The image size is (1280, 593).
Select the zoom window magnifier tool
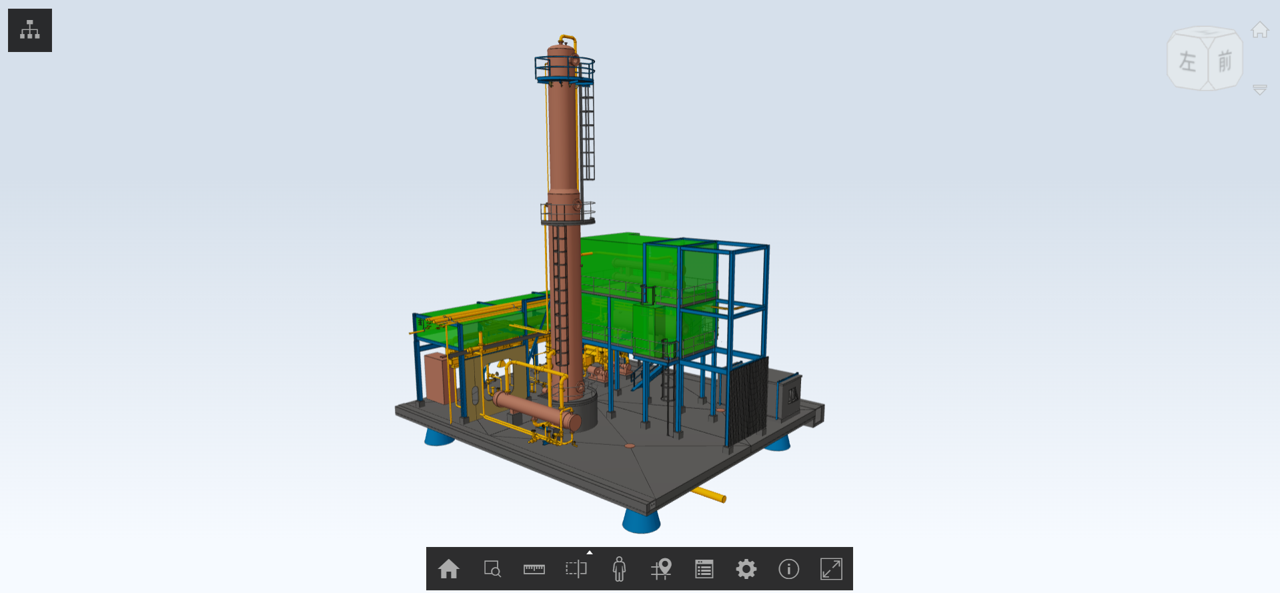point(492,569)
